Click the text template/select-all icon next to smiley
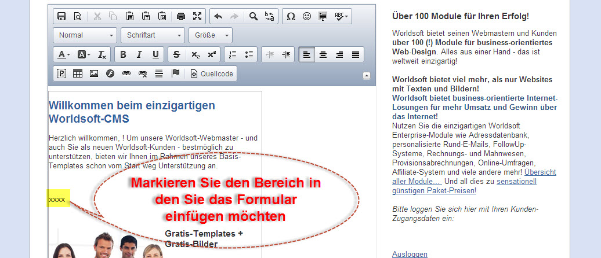Image resolution: width=601 pixels, height=258 pixels. 323,16
